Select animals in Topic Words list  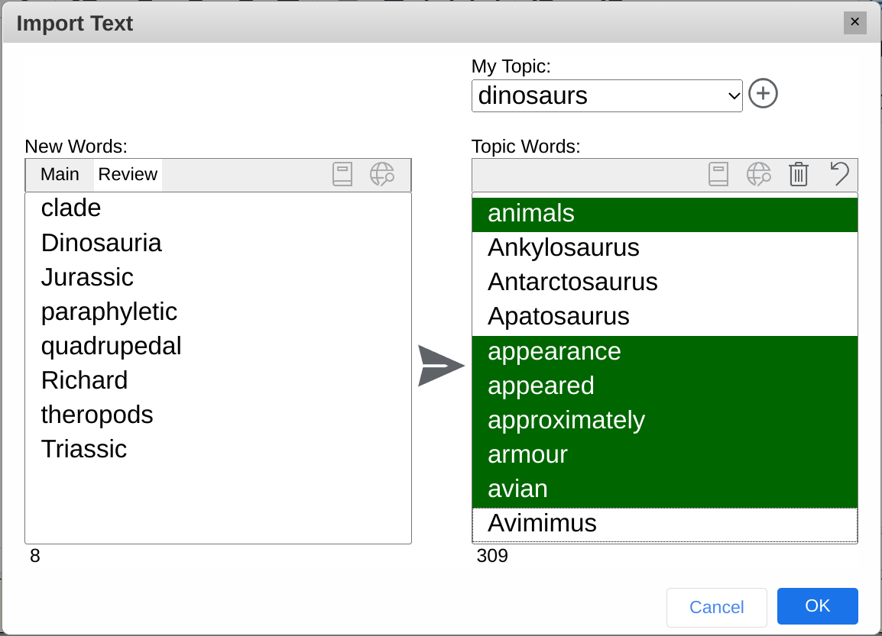pyautogui.click(x=665, y=214)
